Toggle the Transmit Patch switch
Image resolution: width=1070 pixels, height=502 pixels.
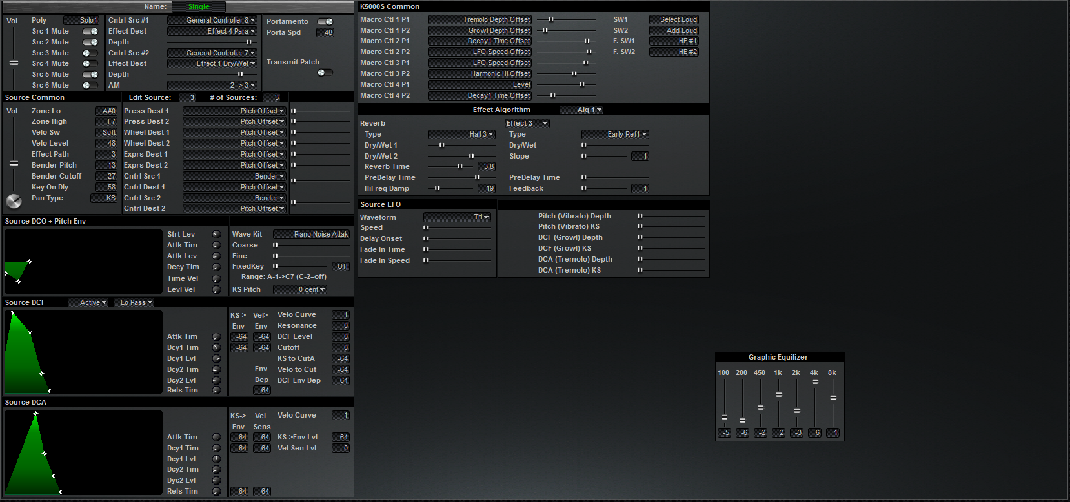tap(325, 73)
